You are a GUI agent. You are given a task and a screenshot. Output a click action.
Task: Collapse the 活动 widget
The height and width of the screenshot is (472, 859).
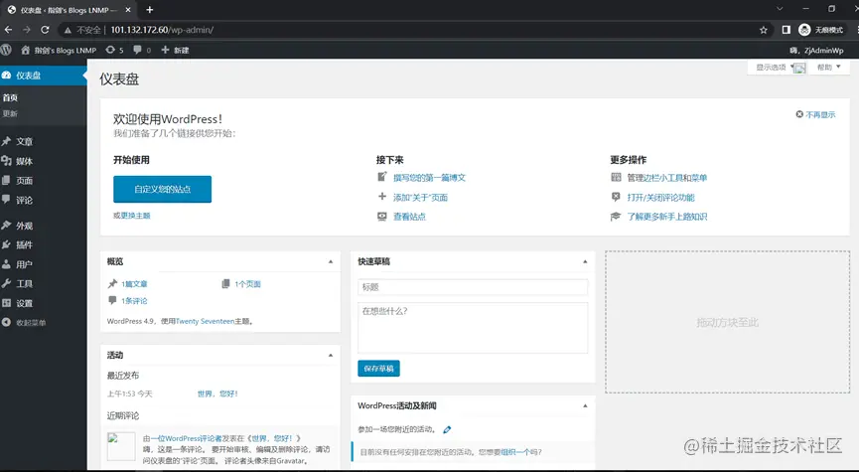point(331,355)
